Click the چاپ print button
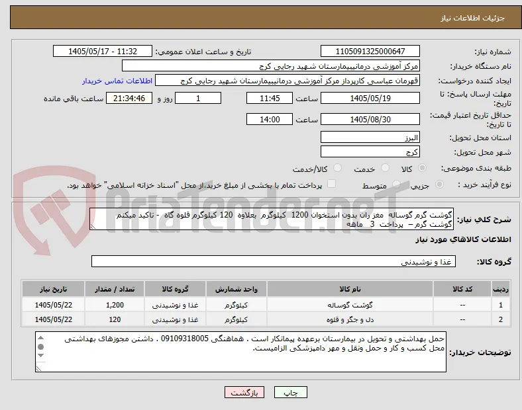The image size is (522, 410). pyautogui.click(x=291, y=392)
